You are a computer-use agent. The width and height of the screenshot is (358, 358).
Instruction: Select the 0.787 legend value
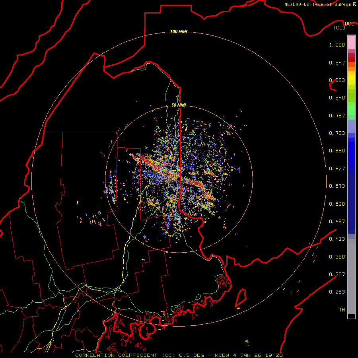coord(337,115)
